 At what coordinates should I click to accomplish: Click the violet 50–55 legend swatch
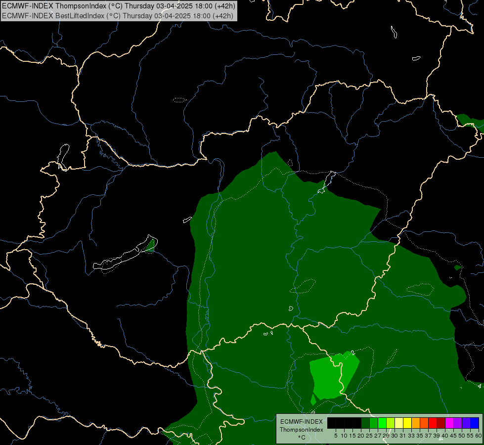coord(466,423)
